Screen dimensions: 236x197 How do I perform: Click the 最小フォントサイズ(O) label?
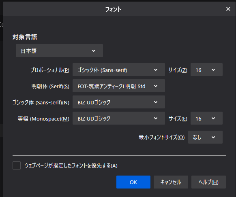pyautogui.click(x=161, y=137)
